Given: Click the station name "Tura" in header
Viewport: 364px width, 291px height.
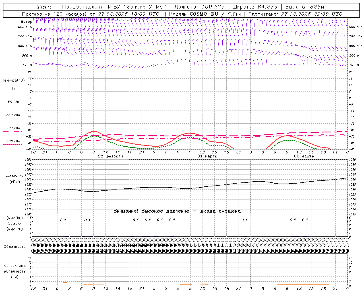Looking at the screenshot, I should (x=44, y=7).
